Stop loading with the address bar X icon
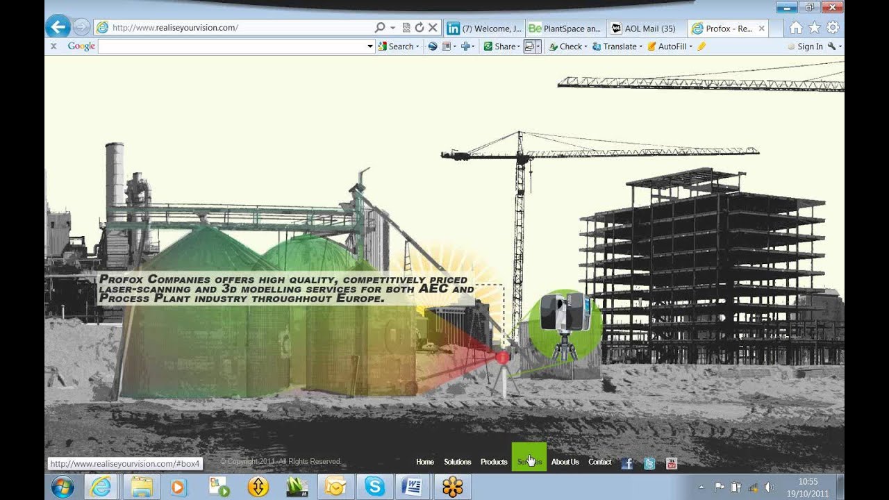 tap(433, 28)
